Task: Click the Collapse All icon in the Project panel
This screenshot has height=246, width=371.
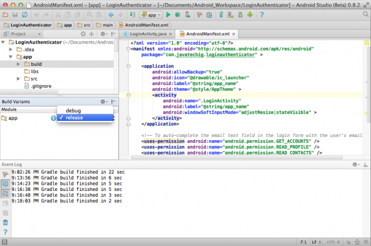Action: (92, 34)
